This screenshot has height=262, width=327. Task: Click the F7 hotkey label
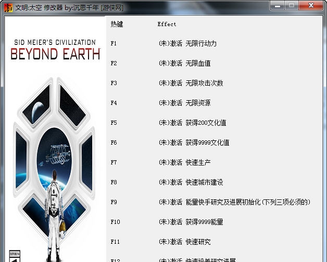(114, 162)
